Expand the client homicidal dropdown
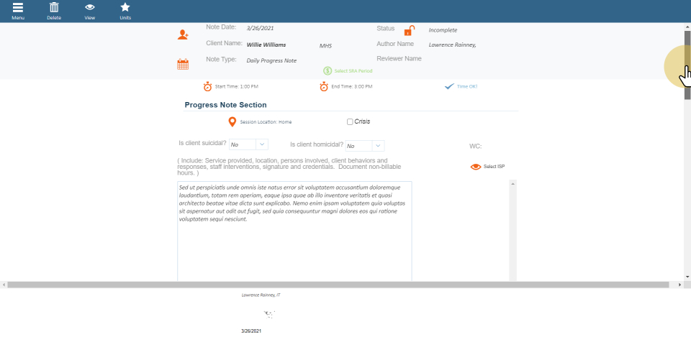The width and height of the screenshot is (691, 337). click(377, 146)
